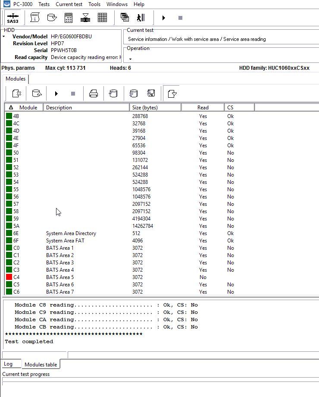Click the exit door icon in toolbar
319x397 pixels.
141,18
